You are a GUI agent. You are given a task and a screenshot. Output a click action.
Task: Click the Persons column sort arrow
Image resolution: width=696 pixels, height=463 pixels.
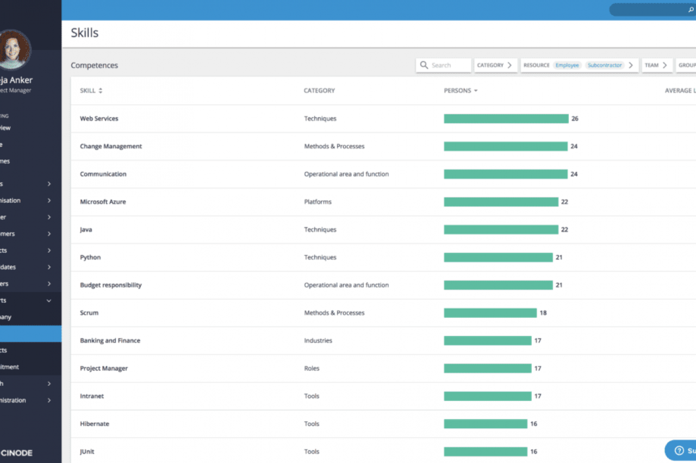[x=476, y=91]
